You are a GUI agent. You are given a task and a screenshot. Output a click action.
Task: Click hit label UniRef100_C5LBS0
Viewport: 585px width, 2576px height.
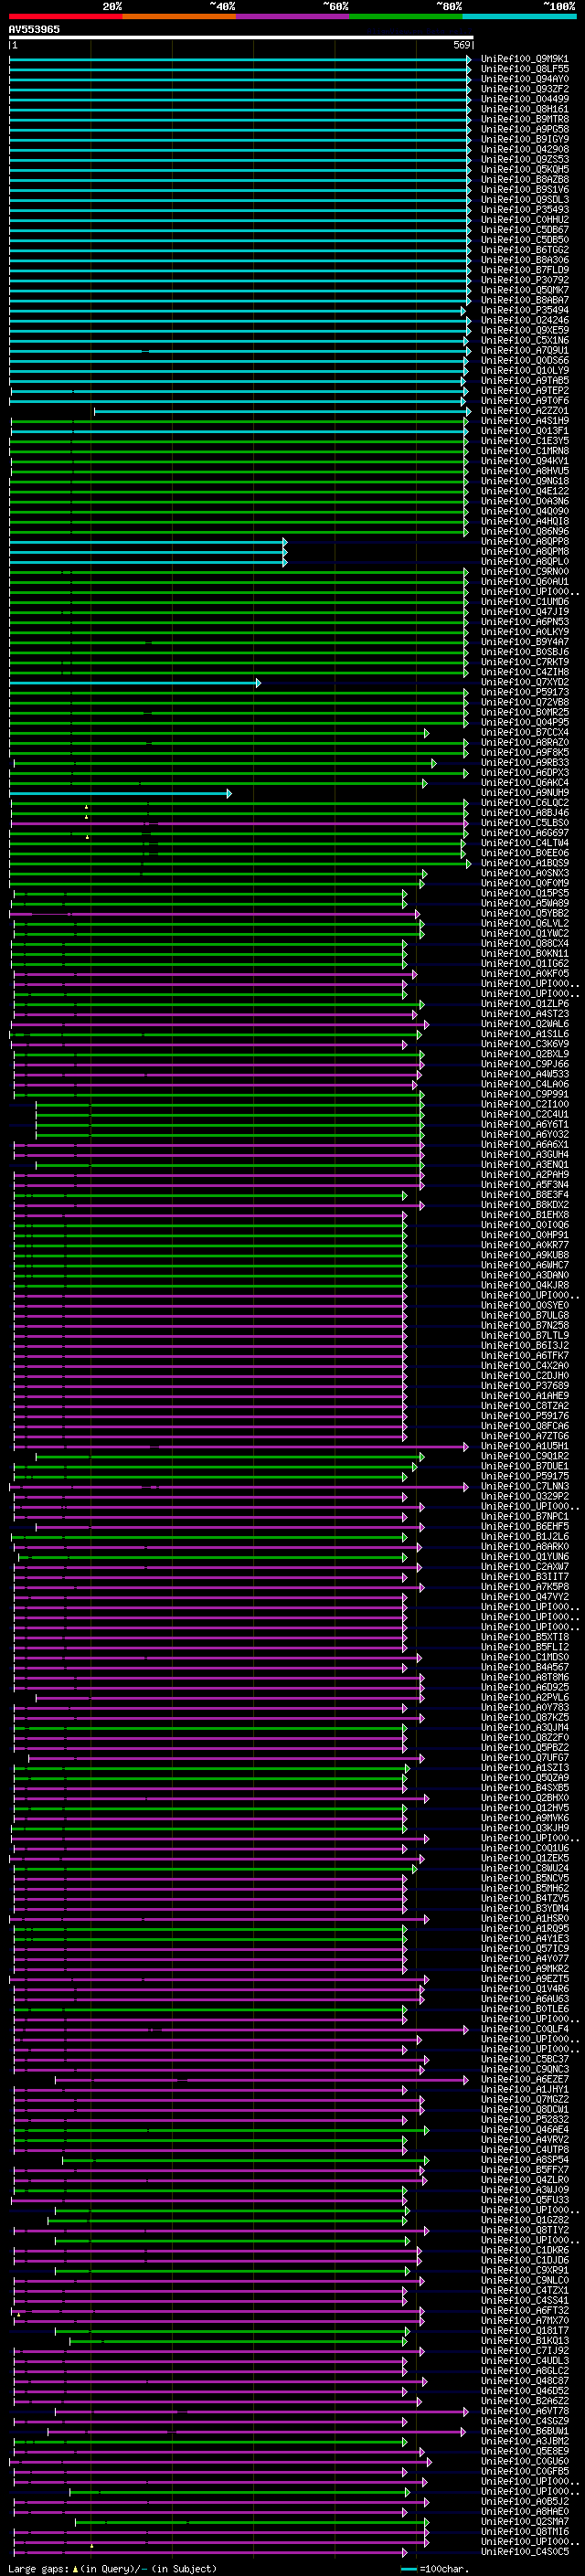pos(525,823)
